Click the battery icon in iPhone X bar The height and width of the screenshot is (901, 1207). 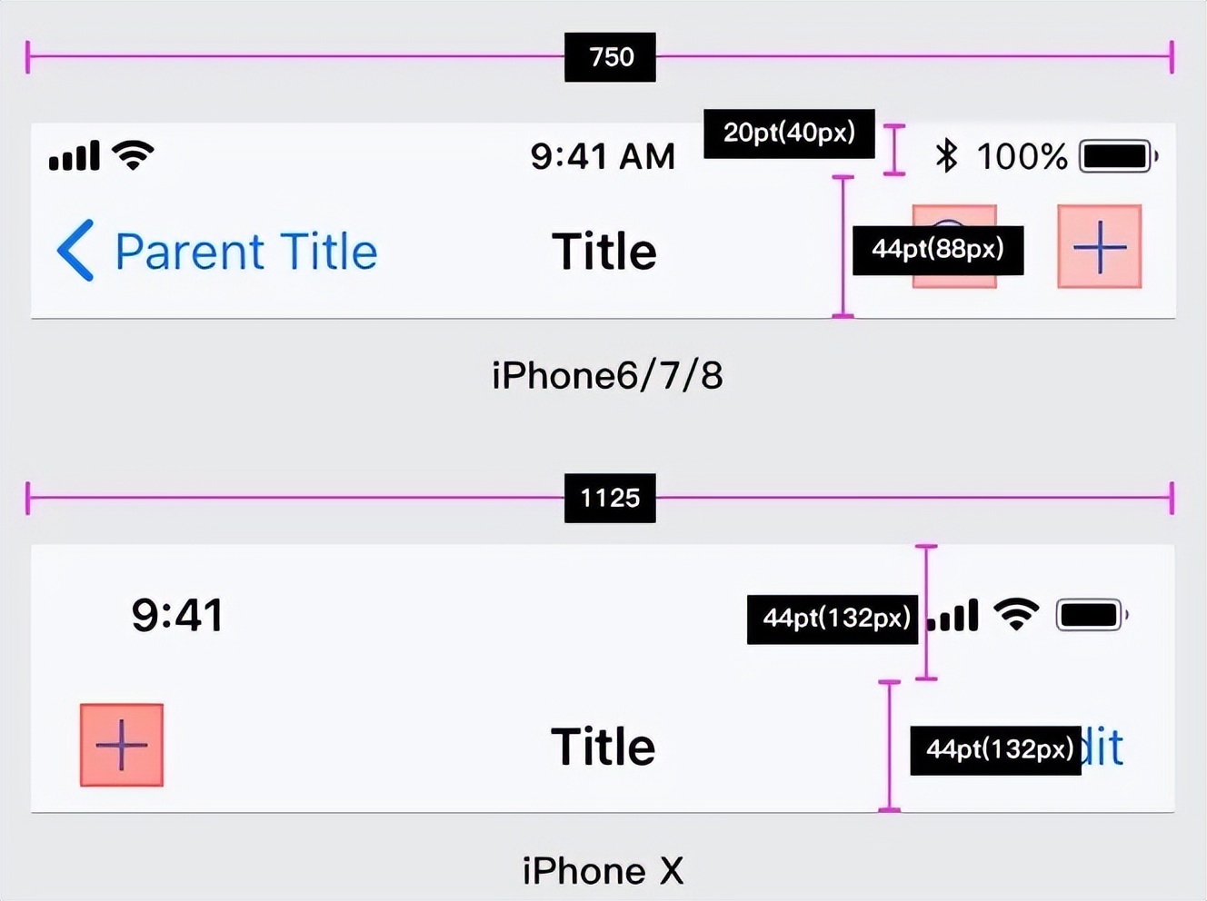[1091, 615]
